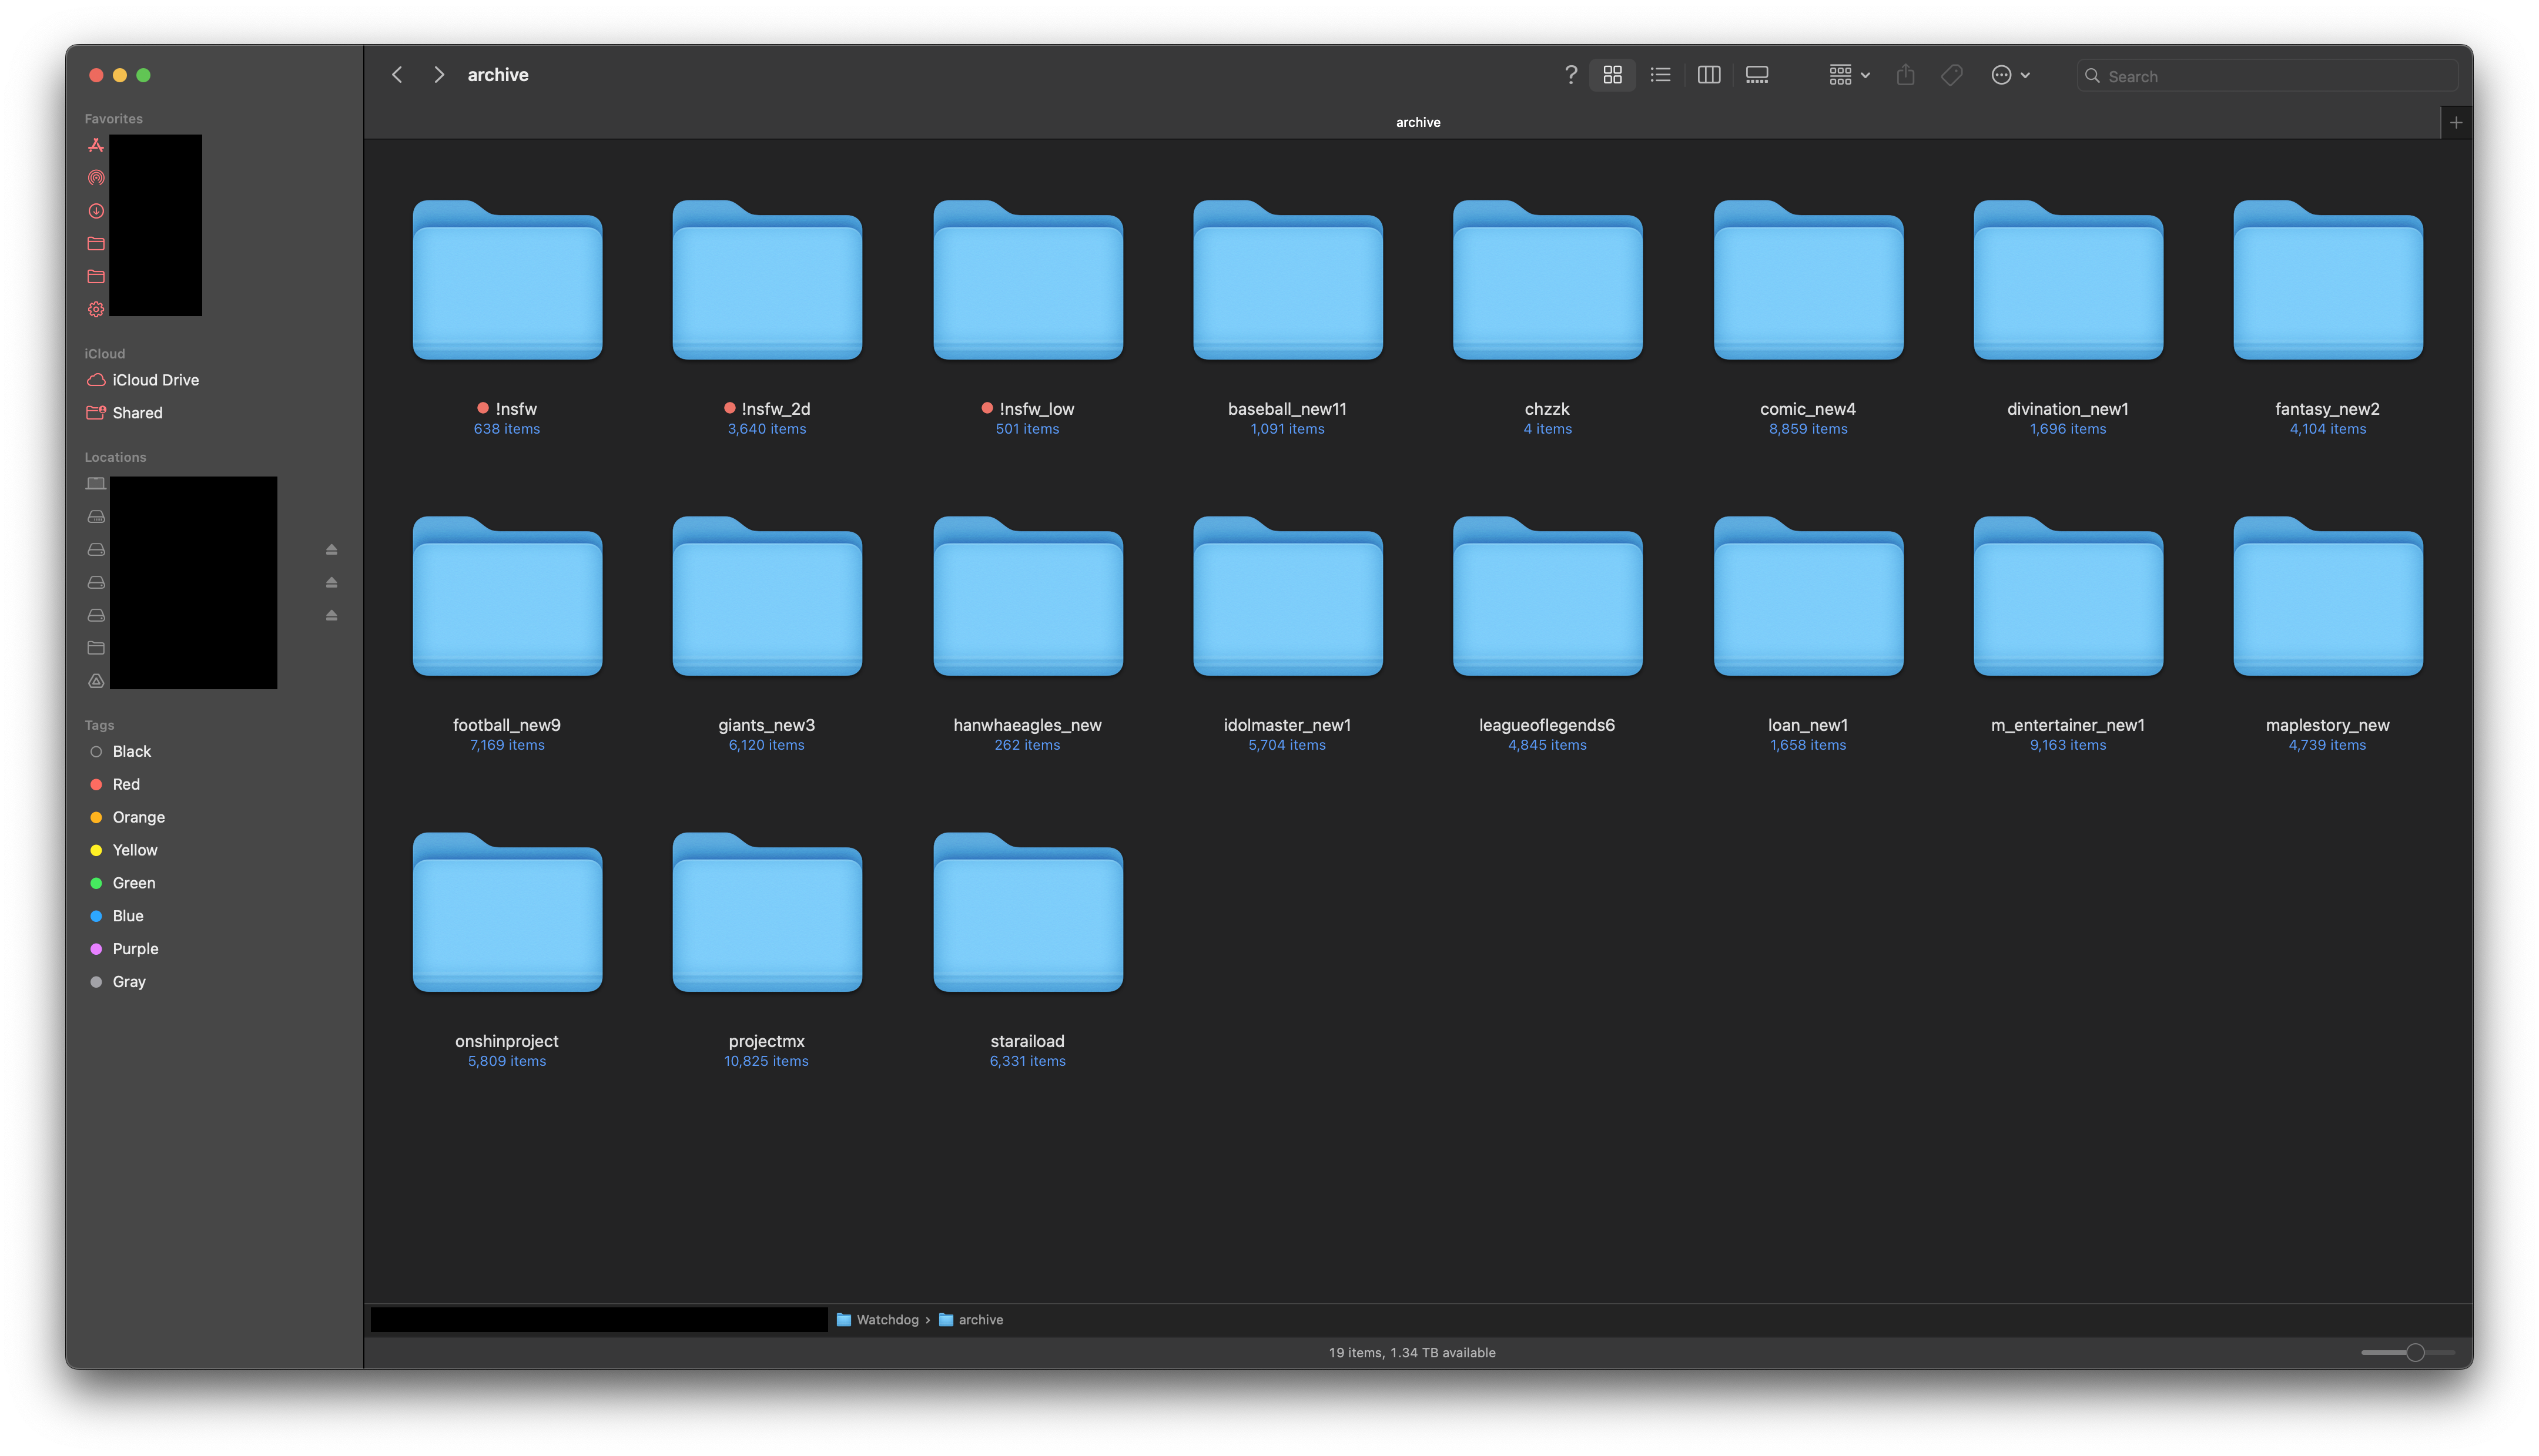The width and height of the screenshot is (2539, 1456).
Task: Select icon grid view
Action: [x=1612, y=75]
